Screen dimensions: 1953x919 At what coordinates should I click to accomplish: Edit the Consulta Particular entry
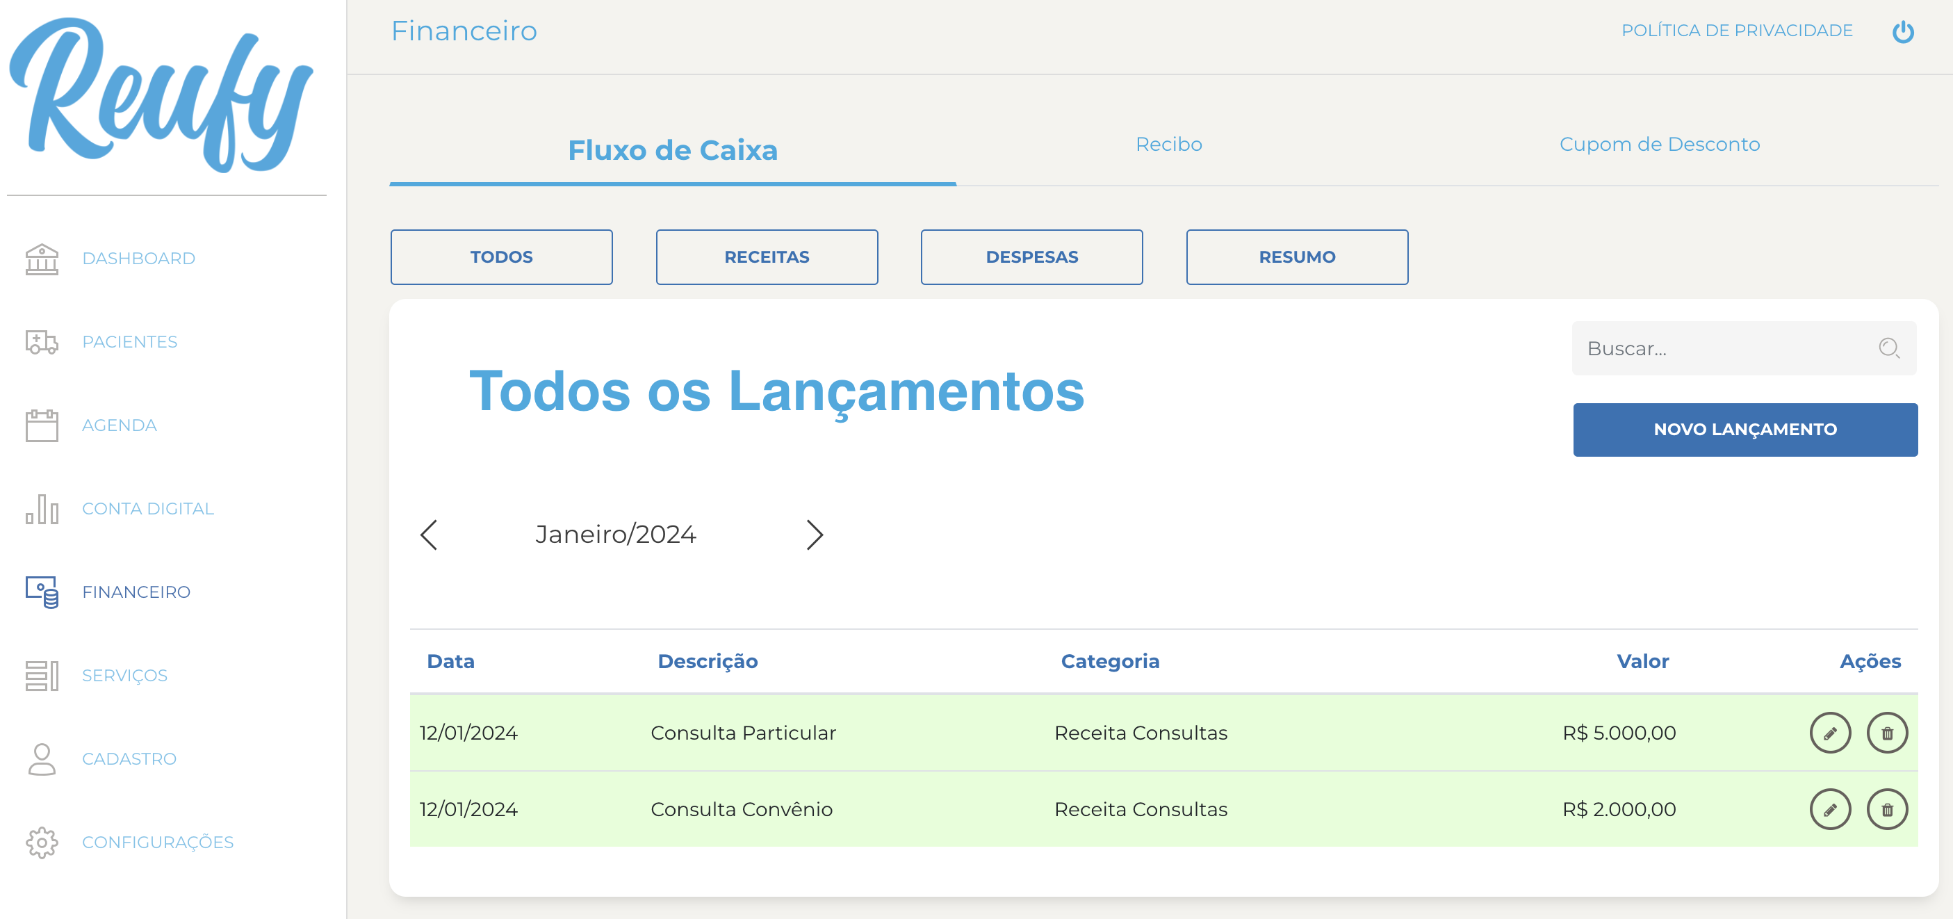point(1830,733)
